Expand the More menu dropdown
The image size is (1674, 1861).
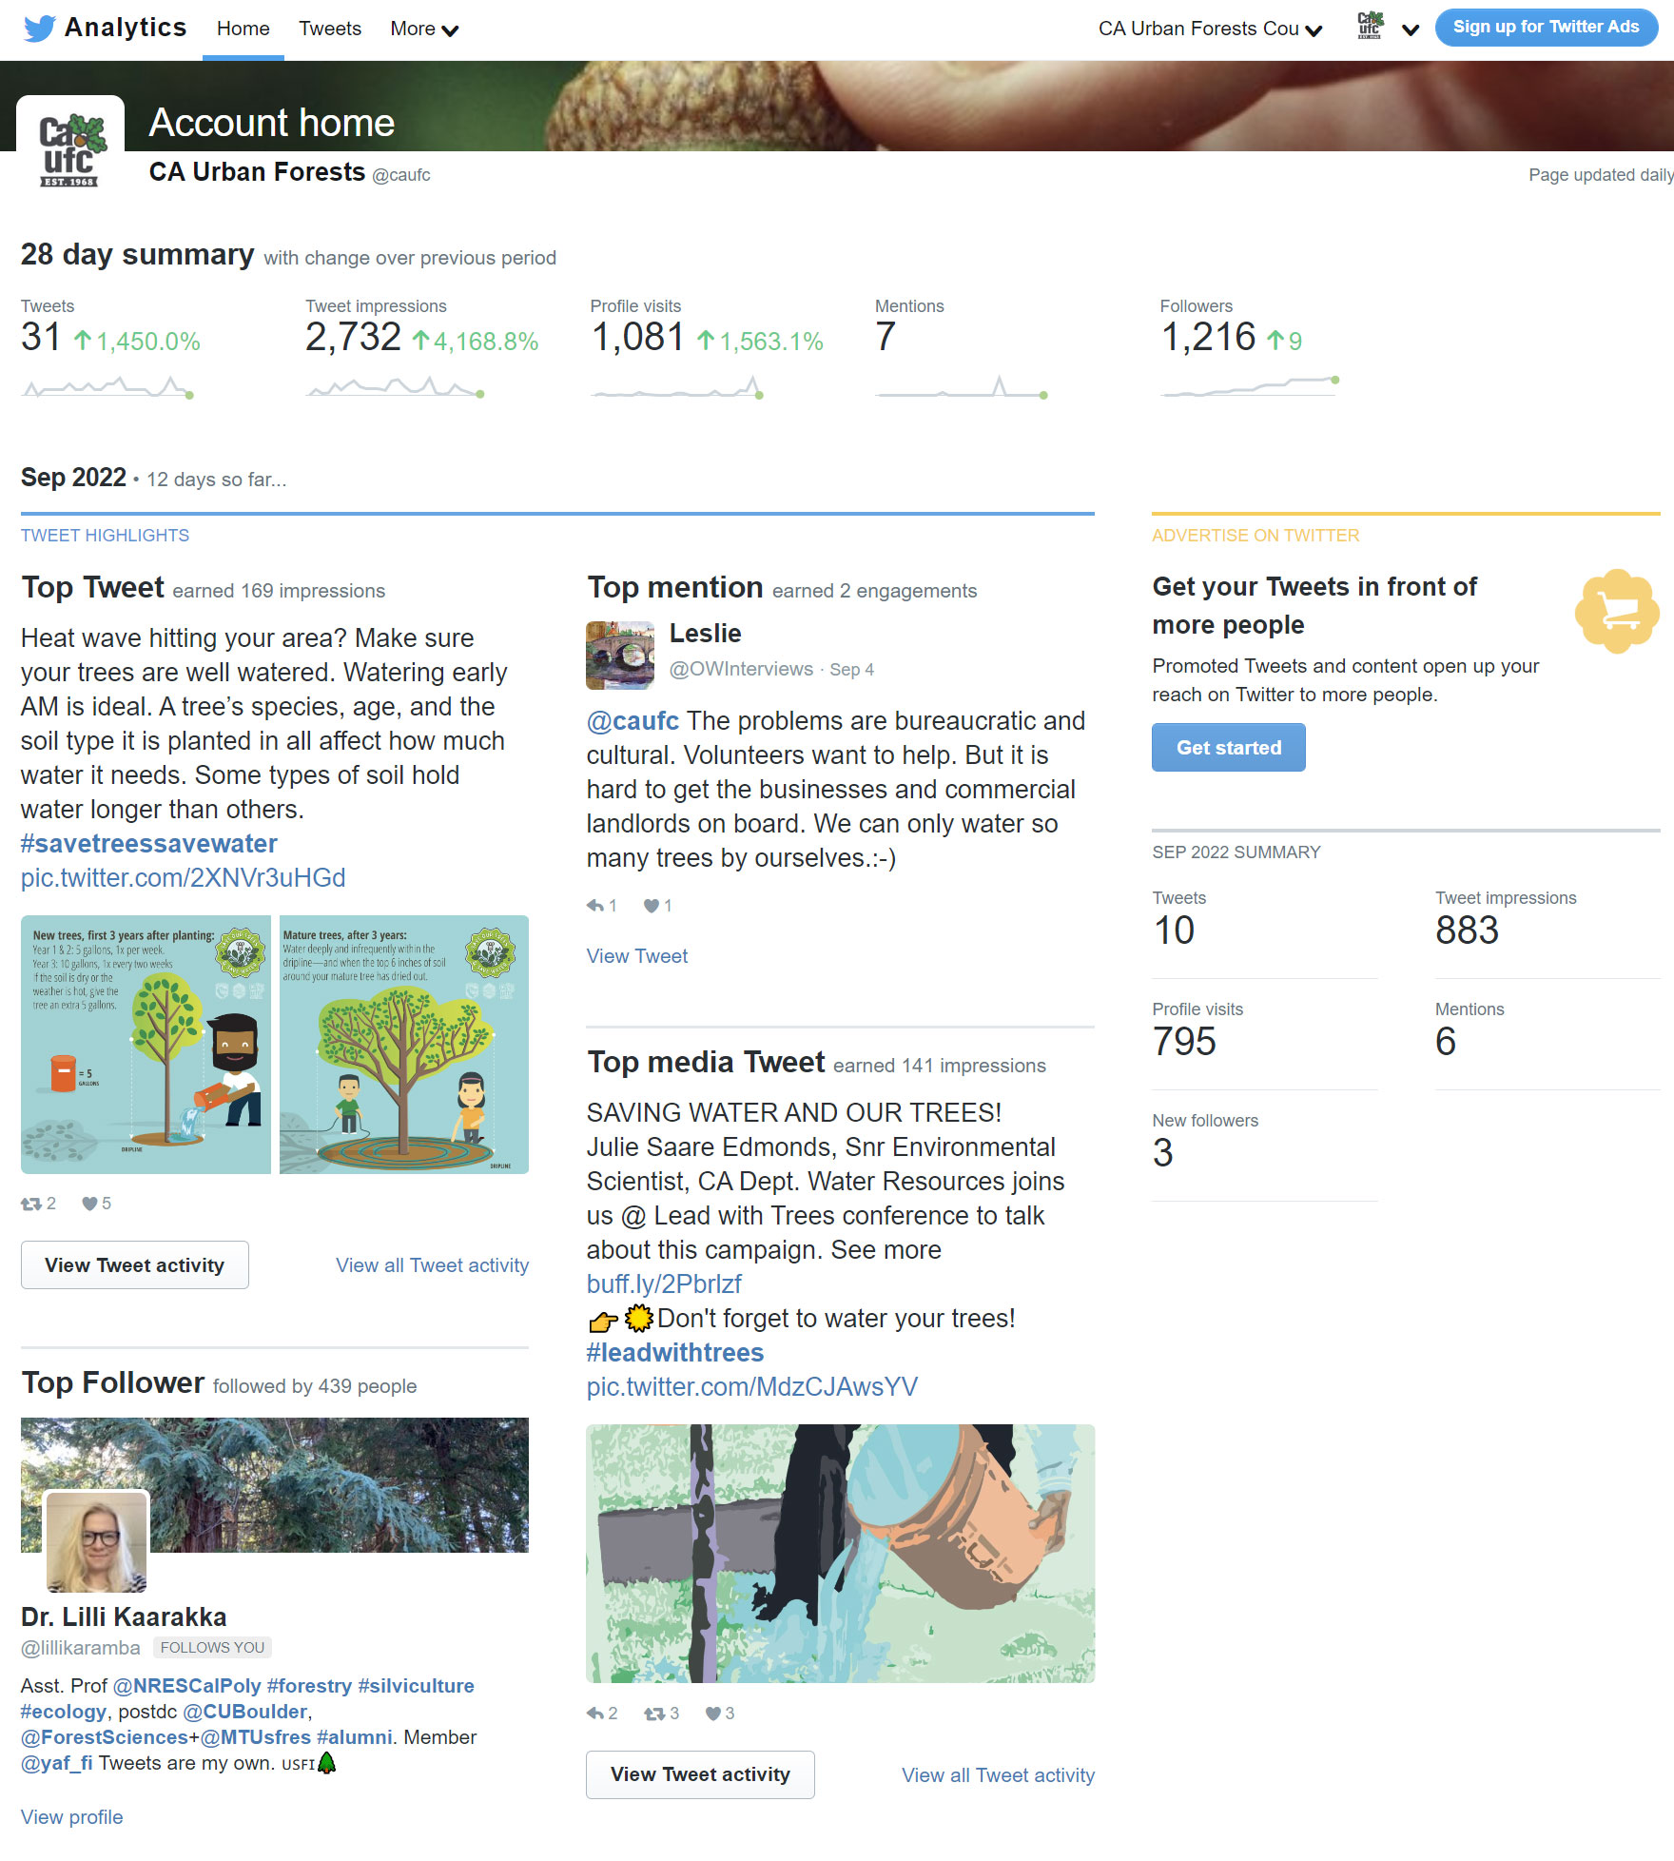pos(424,29)
